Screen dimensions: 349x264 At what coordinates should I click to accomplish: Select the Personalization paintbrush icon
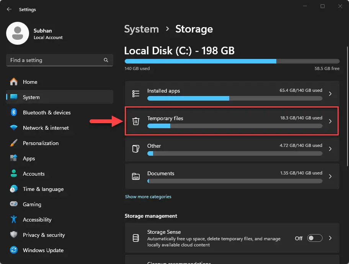point(17,143)
